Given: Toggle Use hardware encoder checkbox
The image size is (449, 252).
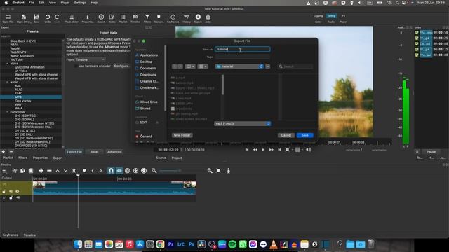Looking at the screenshot, I should (76, 66).
